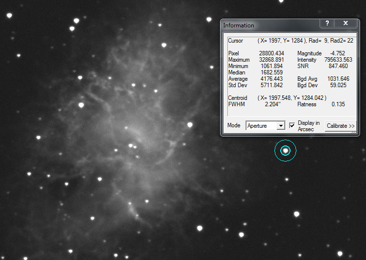Toggle the Display in Arcsec checkbox
366x260 pixels.
(x=292, y=125)
